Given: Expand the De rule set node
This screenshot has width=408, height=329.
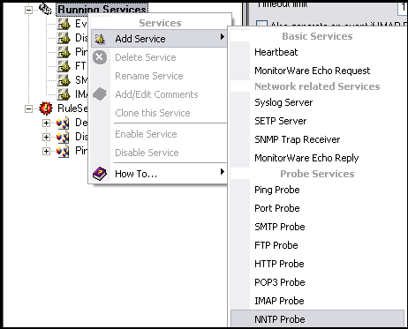Looking at the screenshot, I should (46, 123).
